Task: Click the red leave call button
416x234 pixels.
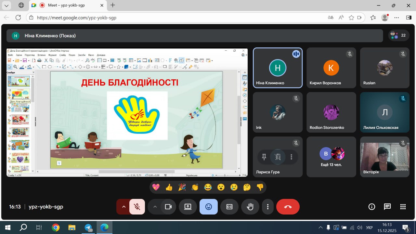Action: click(x=288, y=207)
